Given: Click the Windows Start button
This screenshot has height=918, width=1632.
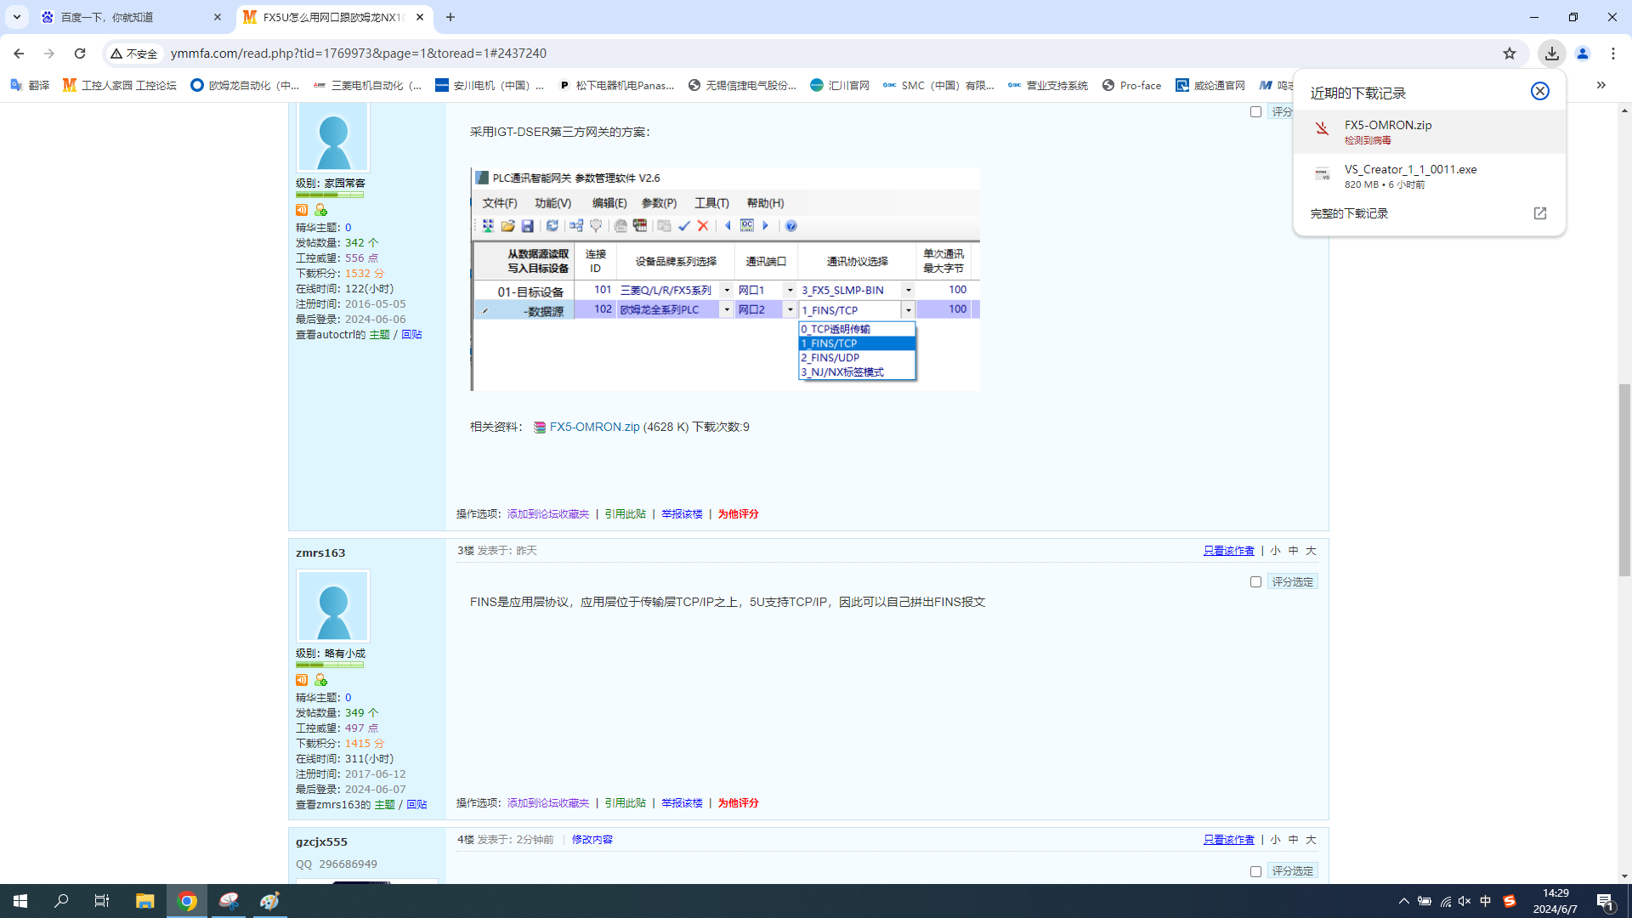Looking at the screenshot, I should coord(20,901).
